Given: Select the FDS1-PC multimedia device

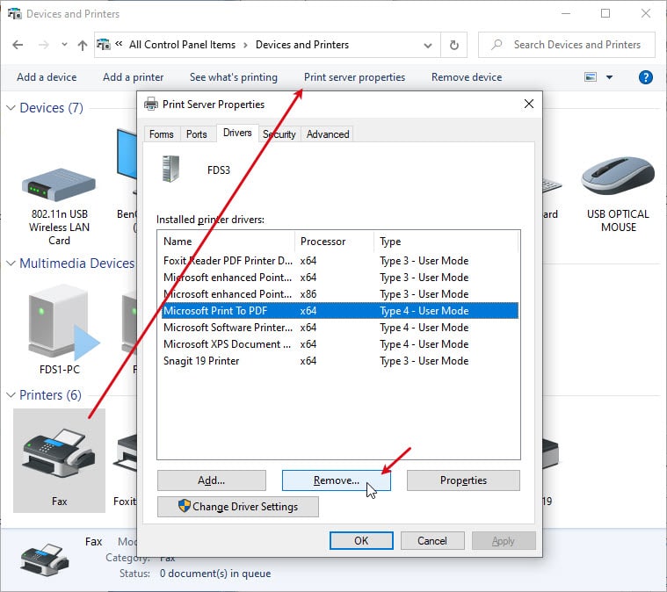Looking at the screenshot, I should coord(59,329).
